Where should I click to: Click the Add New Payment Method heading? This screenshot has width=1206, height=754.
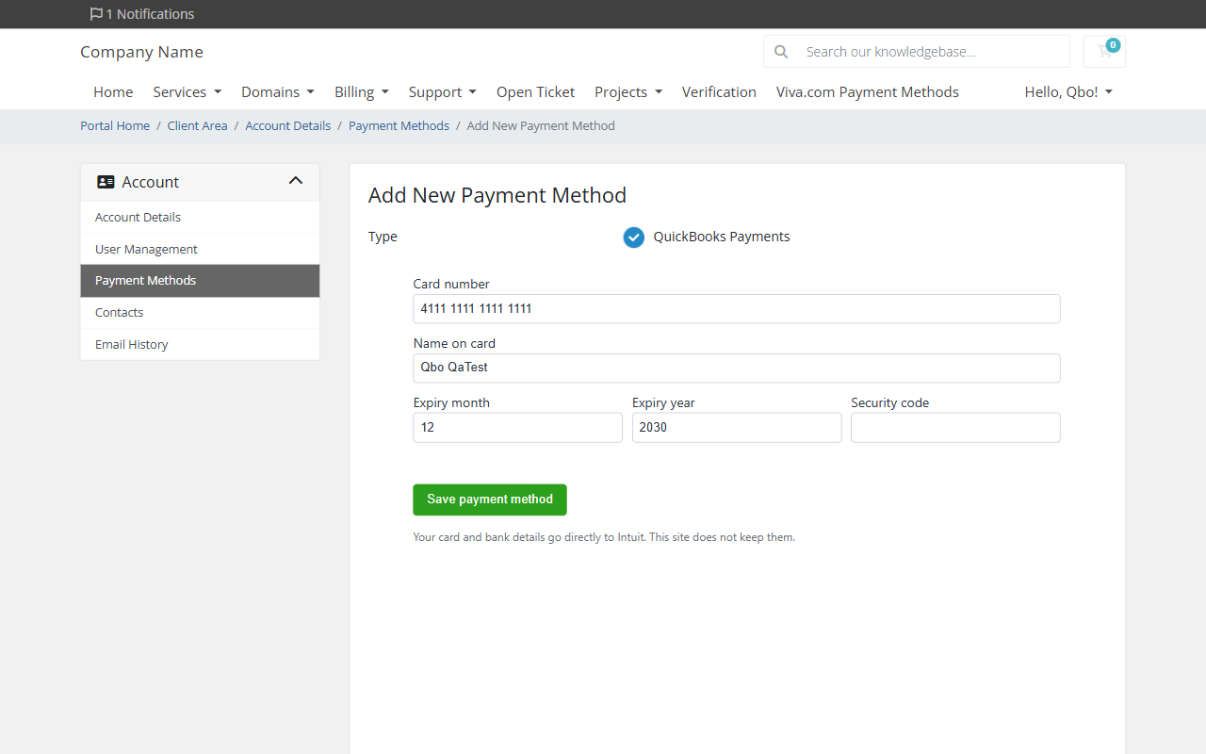pyautogui.click(x=497, y=195)
